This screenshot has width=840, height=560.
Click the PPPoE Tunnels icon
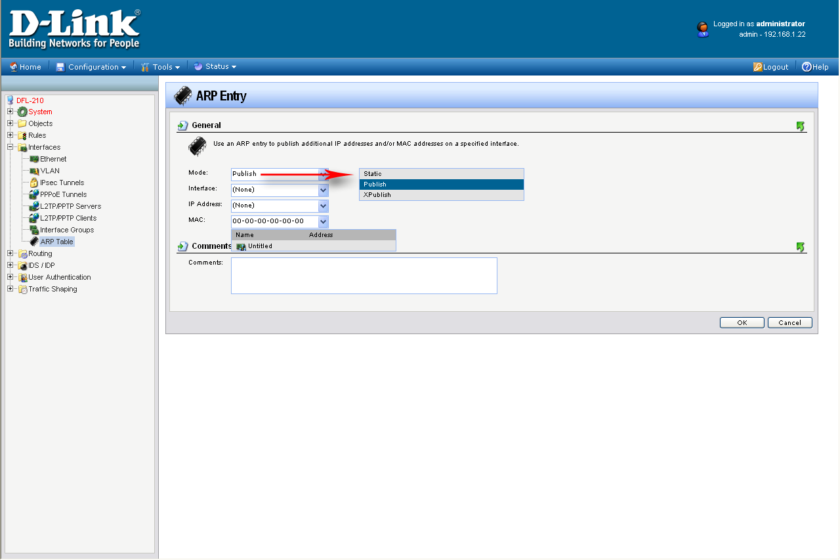pos(34,194)
